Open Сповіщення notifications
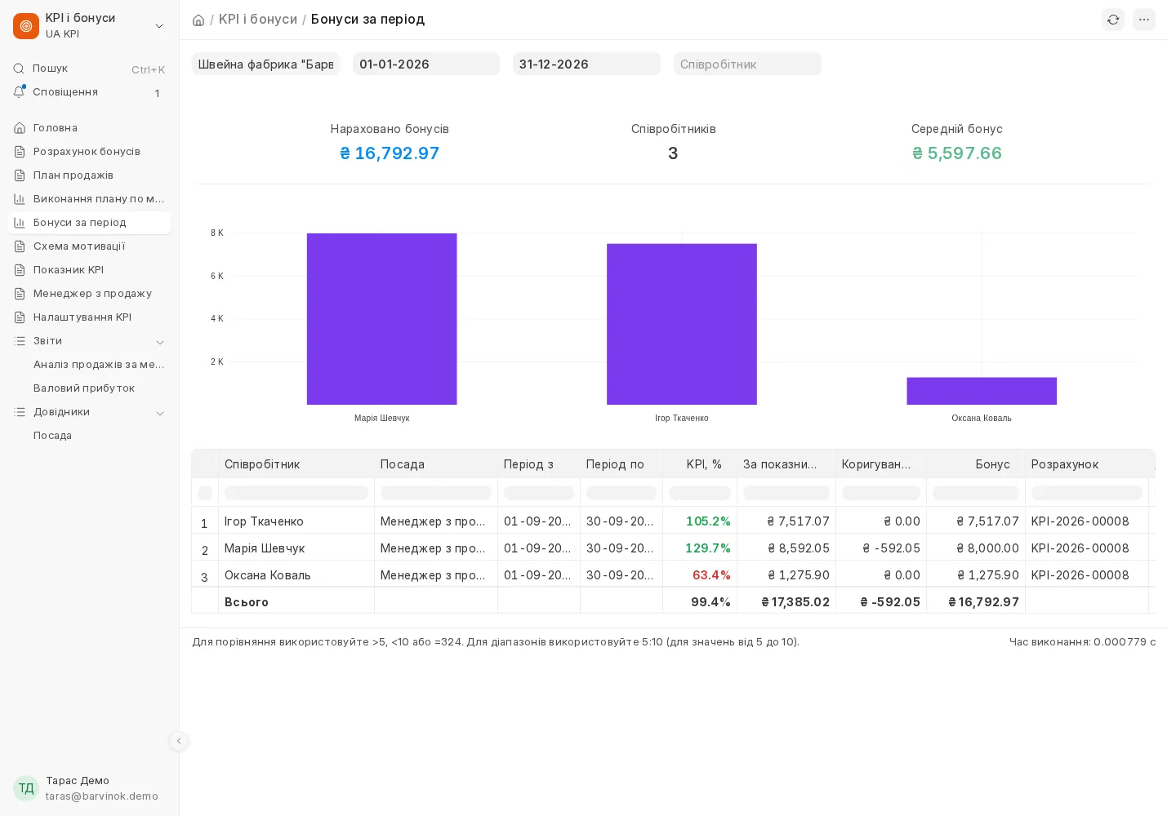The height and width of the screenshot is (816, 1176). click(x=89, y=92)
